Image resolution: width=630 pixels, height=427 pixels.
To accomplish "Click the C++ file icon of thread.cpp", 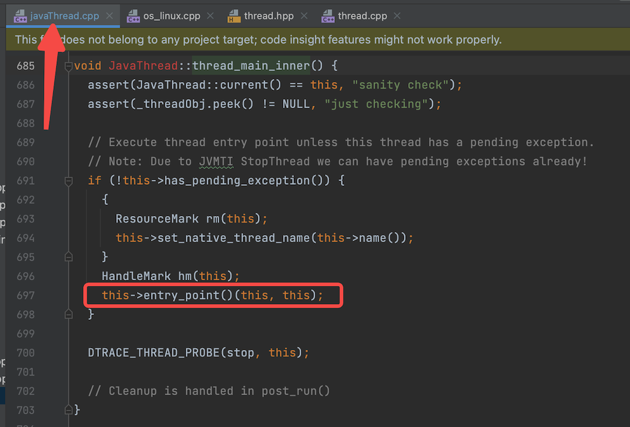I will point(328,16).
